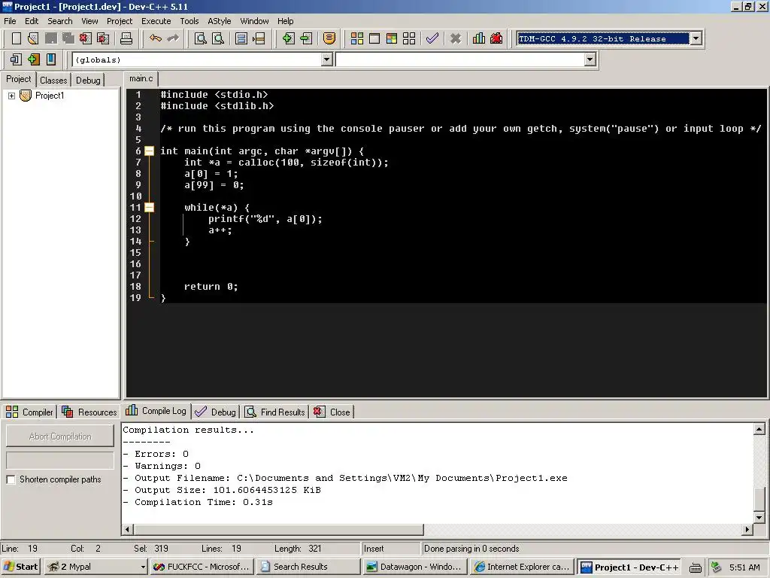Enable Shorten compiler paths checkbox

11,479
